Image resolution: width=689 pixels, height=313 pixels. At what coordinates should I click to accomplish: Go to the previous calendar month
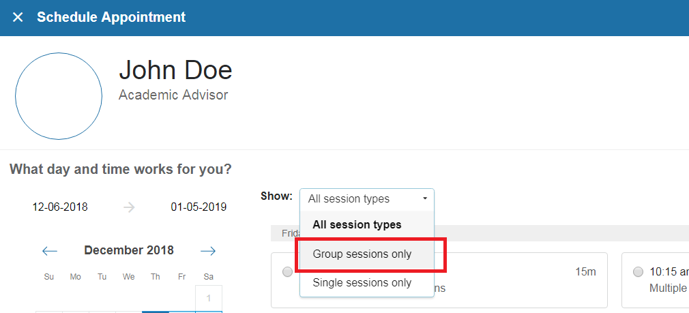50,251
